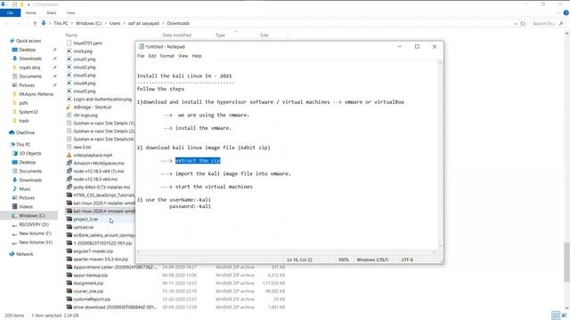
Task: Open address bar history dropdown arrow
Action: click(516, 23)
